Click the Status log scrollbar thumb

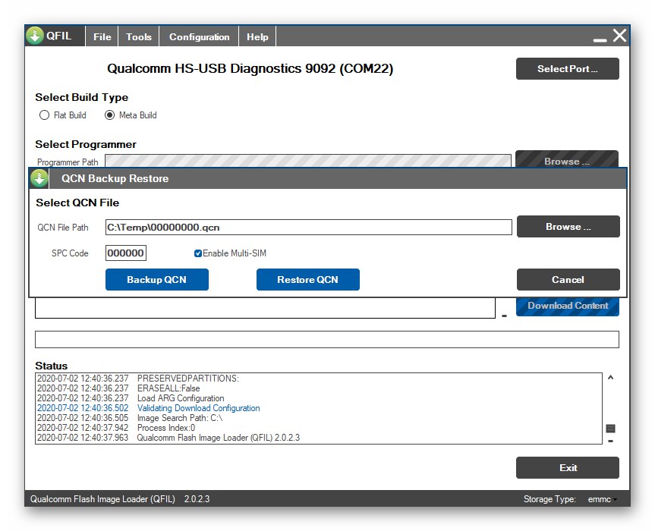[610, 429]
